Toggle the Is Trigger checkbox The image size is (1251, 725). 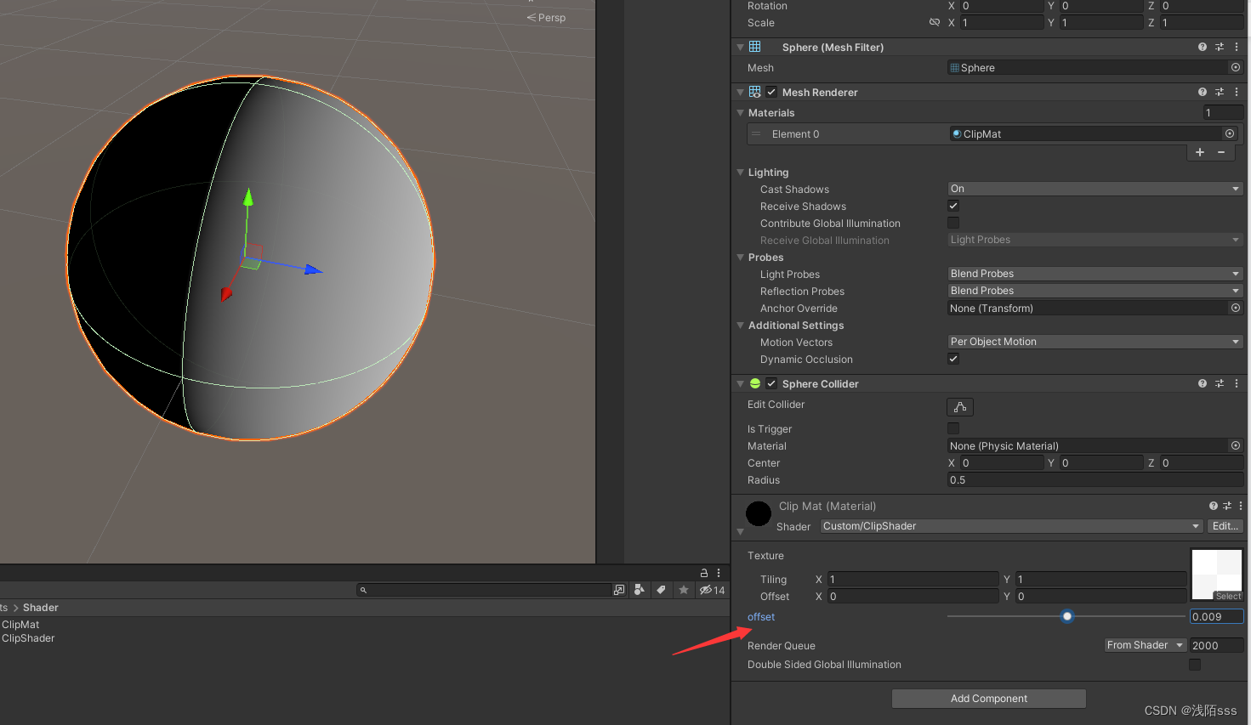953,428
